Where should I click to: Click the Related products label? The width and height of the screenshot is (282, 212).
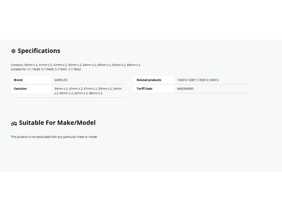149,80
